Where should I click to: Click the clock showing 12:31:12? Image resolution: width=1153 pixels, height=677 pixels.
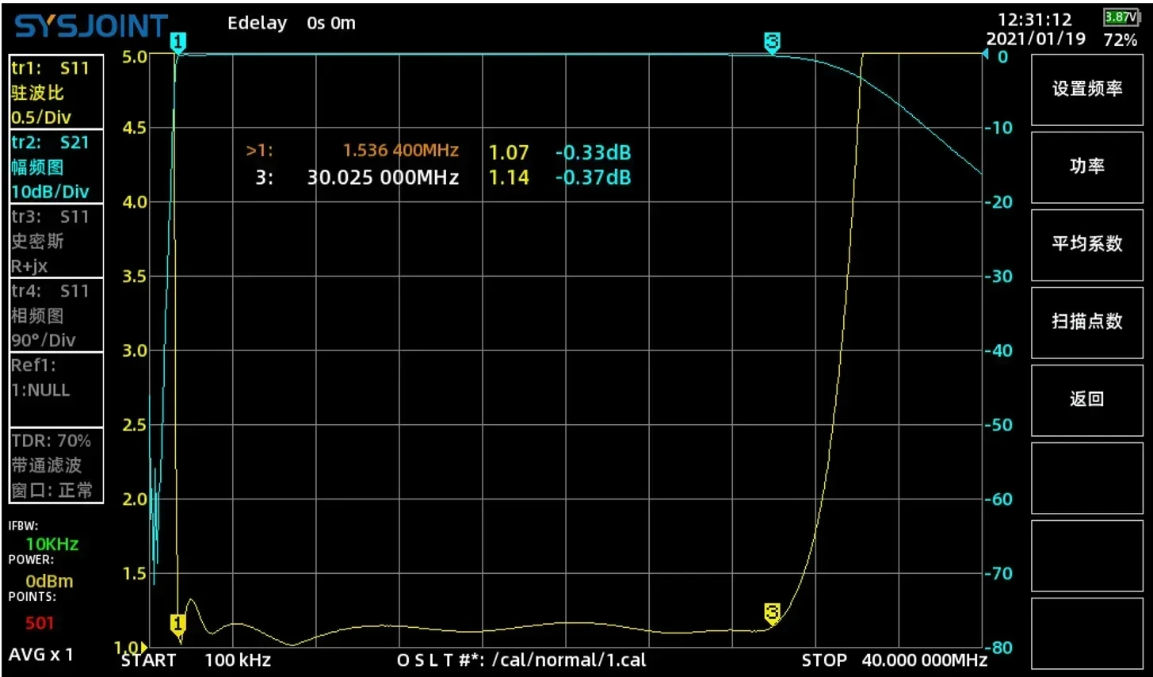coord(1034,20)
